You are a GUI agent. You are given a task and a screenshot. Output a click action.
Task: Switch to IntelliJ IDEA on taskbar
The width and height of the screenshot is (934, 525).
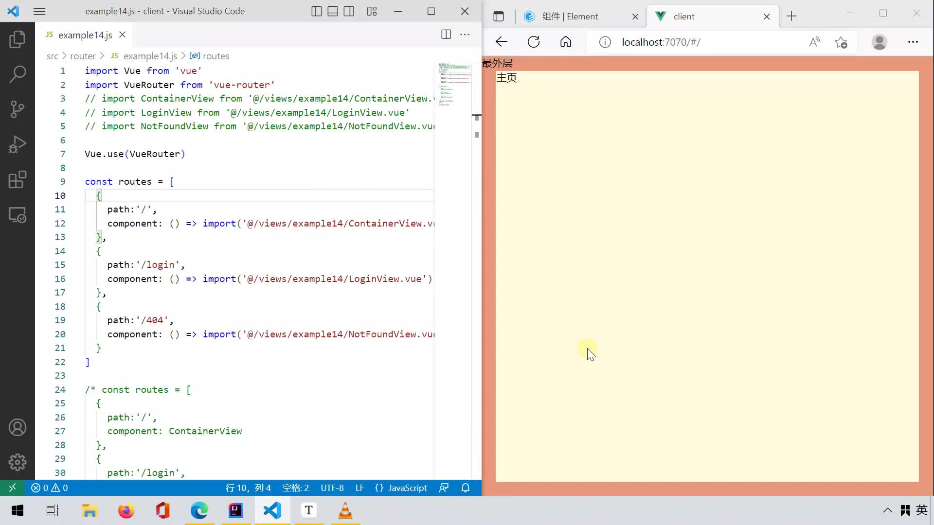[x=235, y=510]
